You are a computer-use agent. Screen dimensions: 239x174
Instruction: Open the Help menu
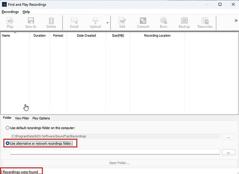(x=26, y=12)
